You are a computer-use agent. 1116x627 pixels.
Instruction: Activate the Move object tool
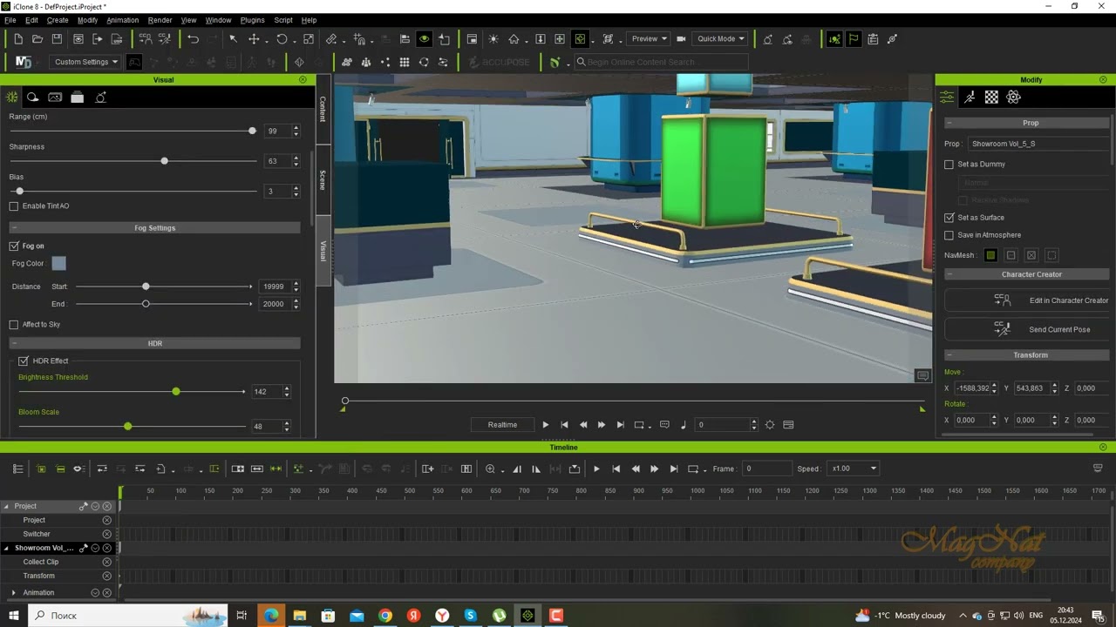point(254,39)
